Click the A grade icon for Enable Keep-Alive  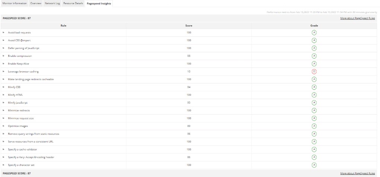314,63
